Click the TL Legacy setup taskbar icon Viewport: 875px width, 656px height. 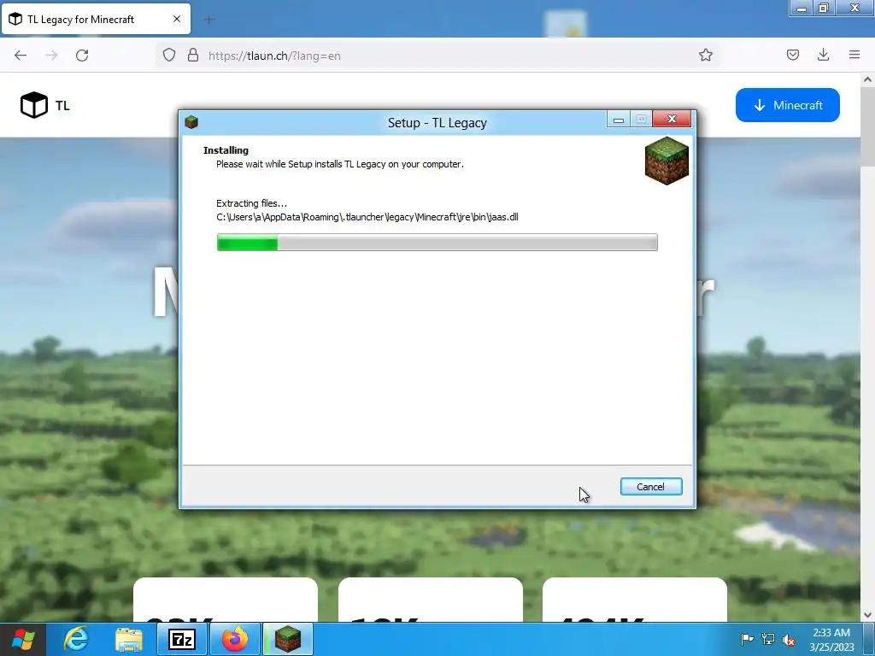click(288, 639)
